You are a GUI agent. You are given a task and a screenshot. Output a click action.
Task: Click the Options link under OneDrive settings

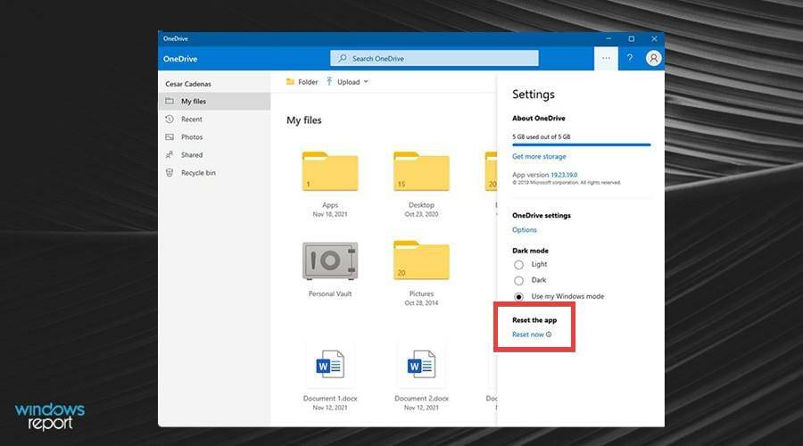[525, 230]
